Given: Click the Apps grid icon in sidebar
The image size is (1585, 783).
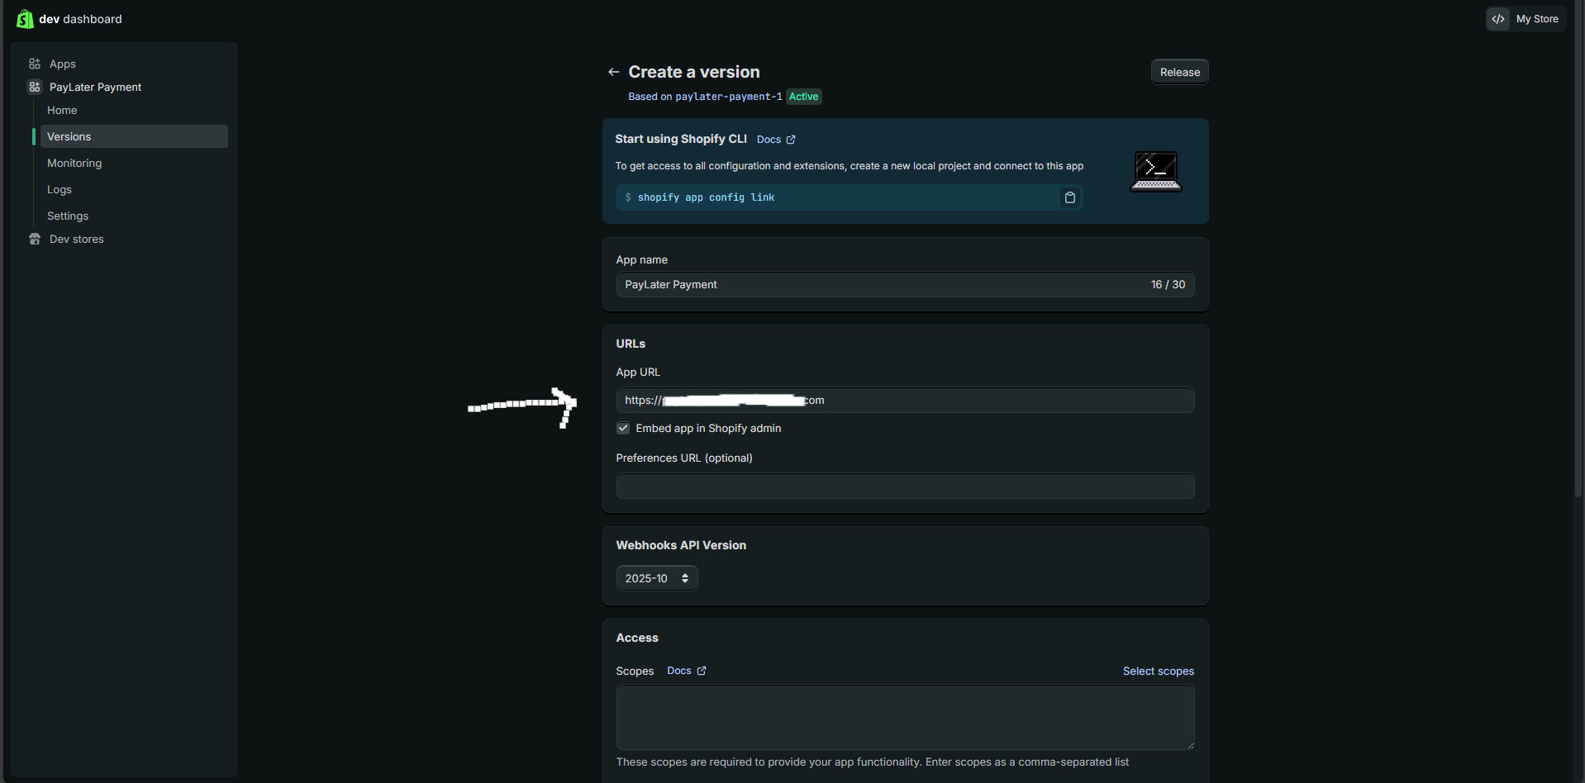Looking at the screenshot, I should [35, 64].
